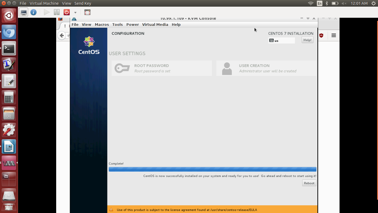The image size is (378, 213).
Task: Open KVM Console File menu
Action: pyautogui.click(x=75, y=24)
